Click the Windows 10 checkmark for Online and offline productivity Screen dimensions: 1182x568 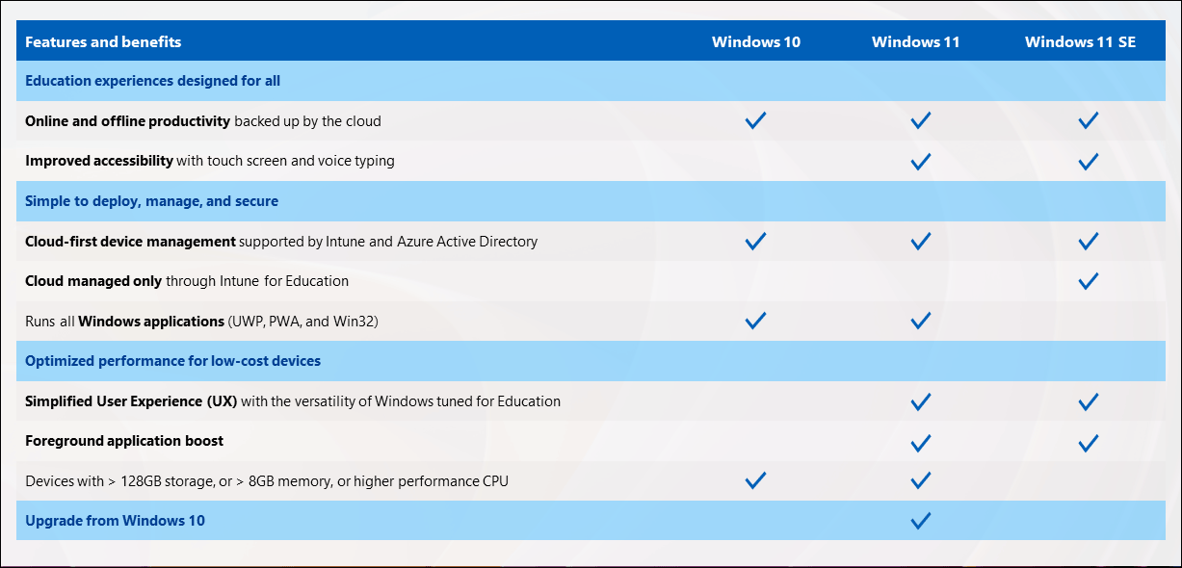point(755,120)
